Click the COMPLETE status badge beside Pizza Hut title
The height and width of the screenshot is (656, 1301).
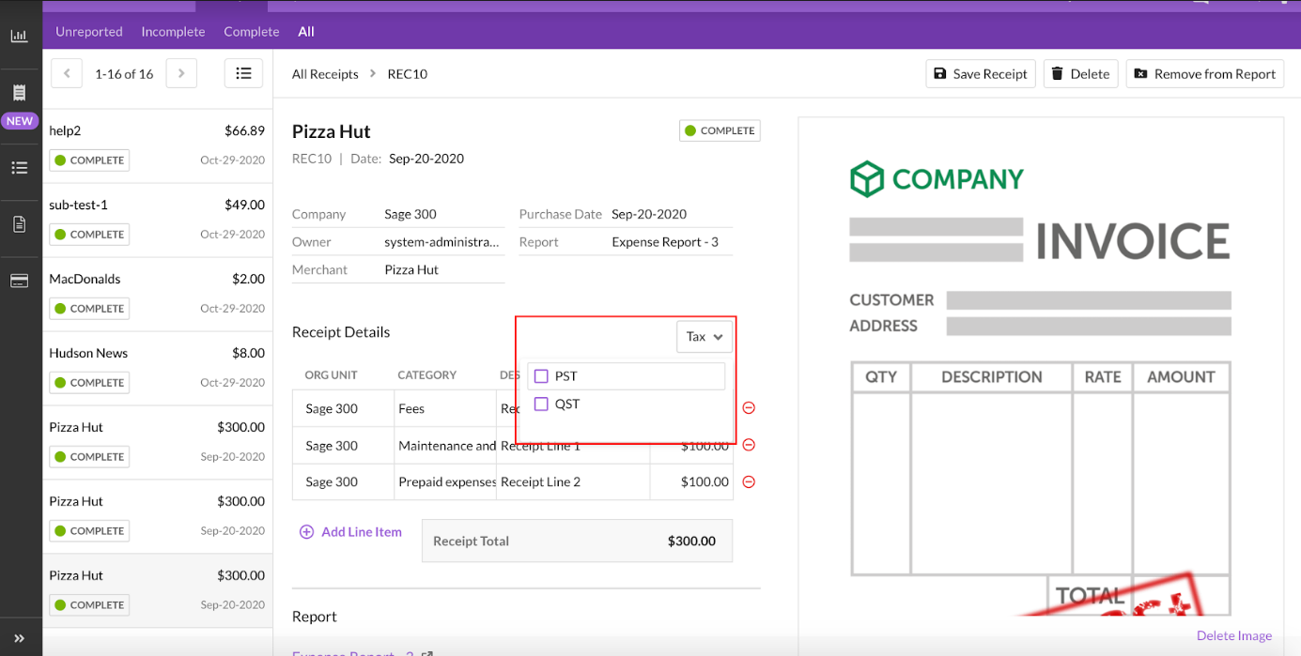click(720, 130)
